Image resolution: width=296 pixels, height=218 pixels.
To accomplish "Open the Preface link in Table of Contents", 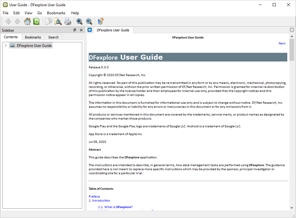I will pos(94,196).
